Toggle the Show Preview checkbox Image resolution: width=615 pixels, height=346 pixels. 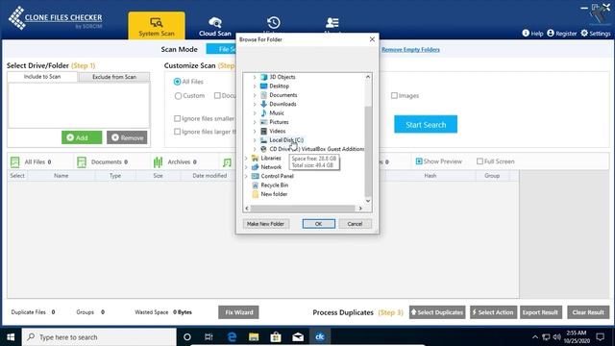click(419, 161)
